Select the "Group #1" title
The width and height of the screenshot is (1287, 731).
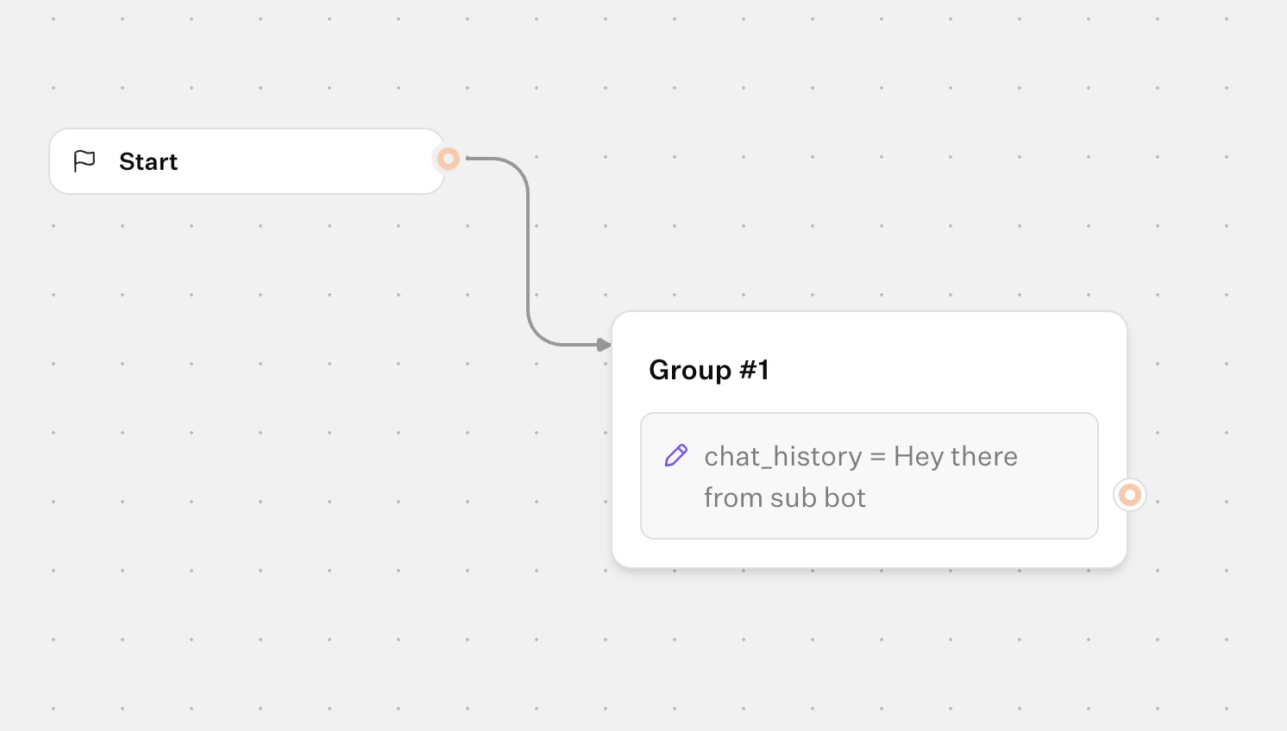[709, 370]
